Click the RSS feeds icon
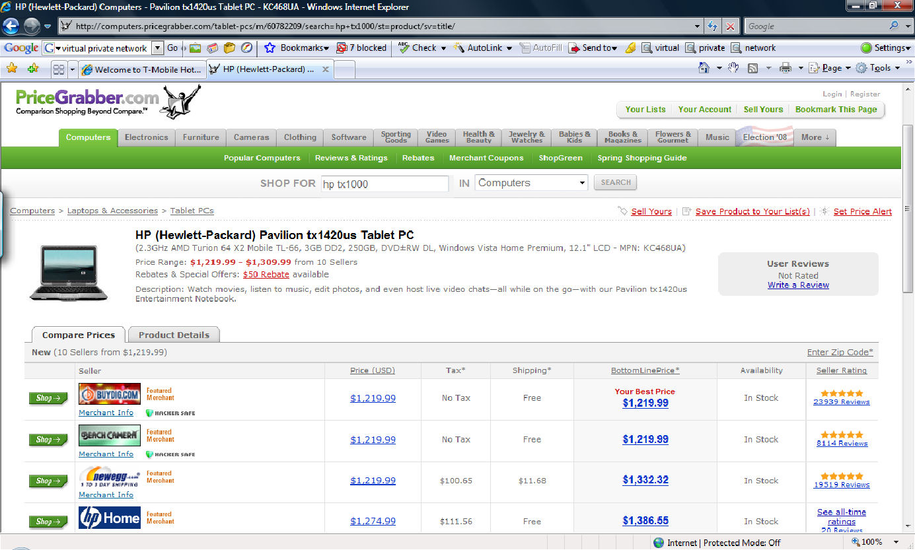 (x=752, y=68)
